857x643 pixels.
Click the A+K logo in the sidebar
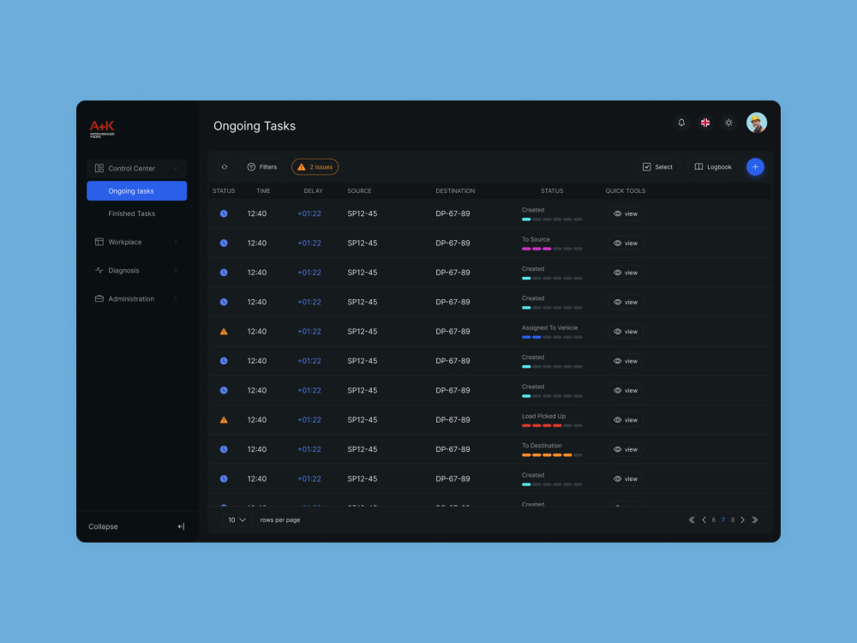pyautogui.click(x=102, y=129)
